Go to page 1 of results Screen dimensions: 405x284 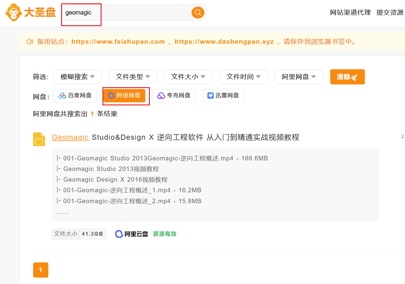41,270
